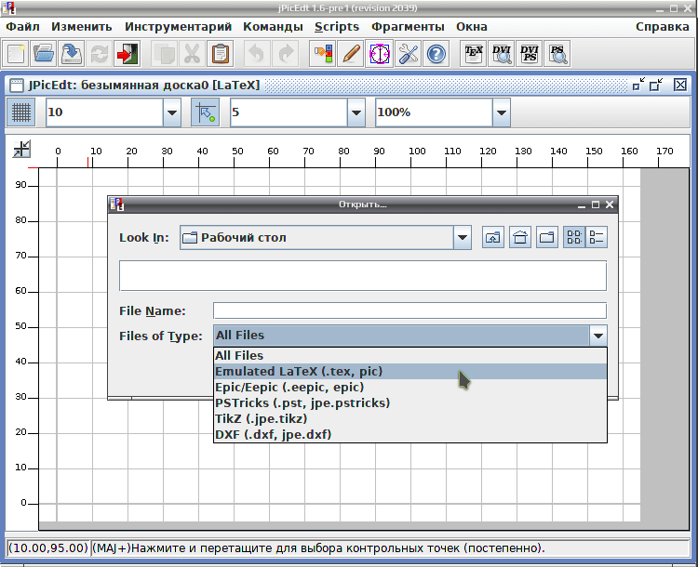Preview PostScript with the PS icon

pos(557,54)
